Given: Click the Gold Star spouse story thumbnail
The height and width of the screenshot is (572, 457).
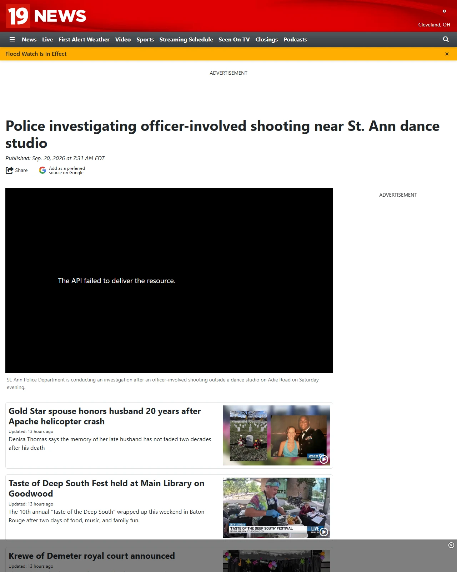Looking at the screenshot, I should [276, 435].
